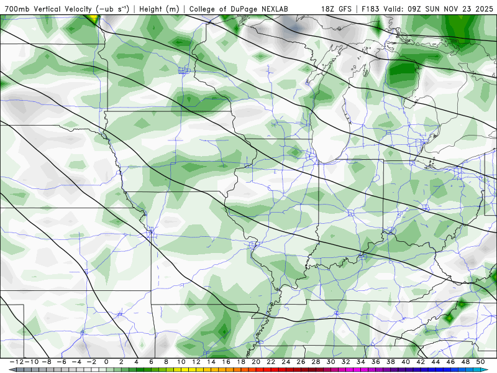Click the '34' color scale label
This screenshot has width=497, height=373.
(361, 362)
